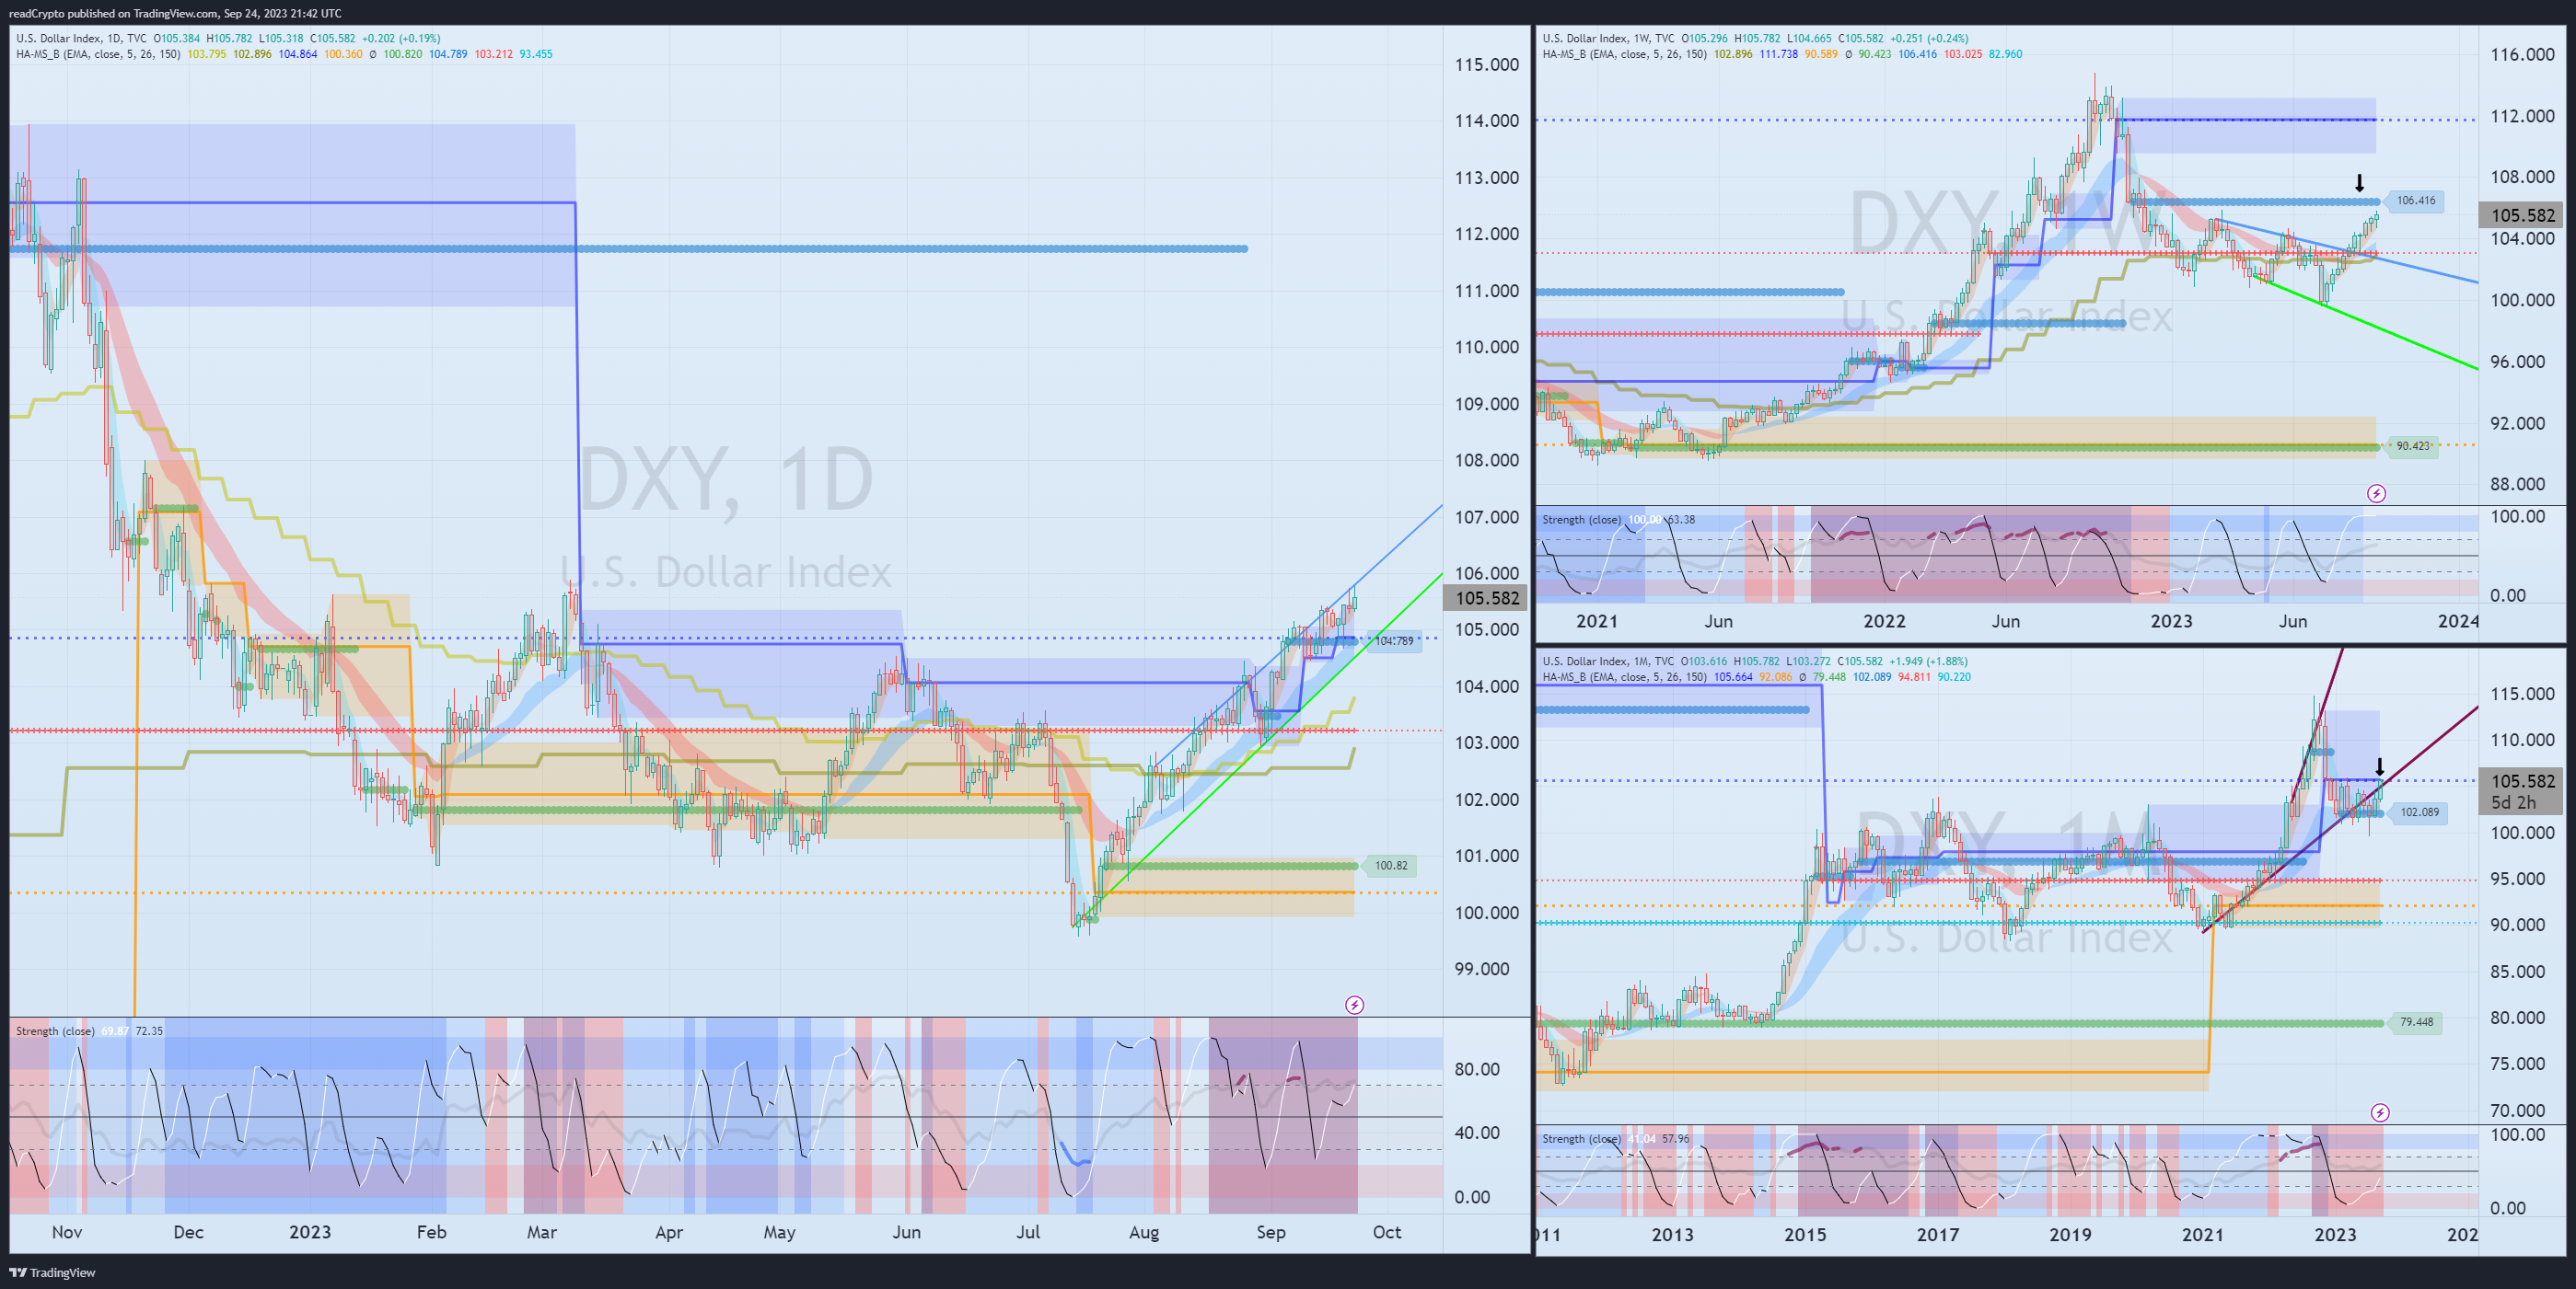2576x1289 pixels.
Task: Click the 106.416 level label on the weekly chart
Action: [x=2416, y=201]
